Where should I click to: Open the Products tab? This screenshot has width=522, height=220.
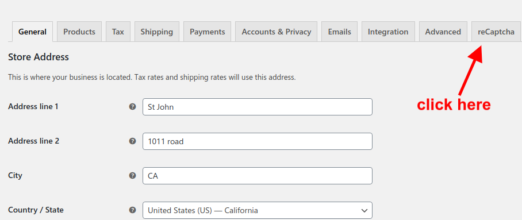tap(79, 32)
